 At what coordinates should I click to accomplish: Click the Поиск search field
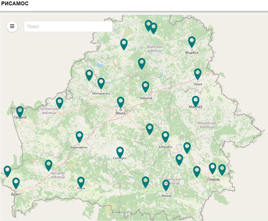click(x=68, y=27)
